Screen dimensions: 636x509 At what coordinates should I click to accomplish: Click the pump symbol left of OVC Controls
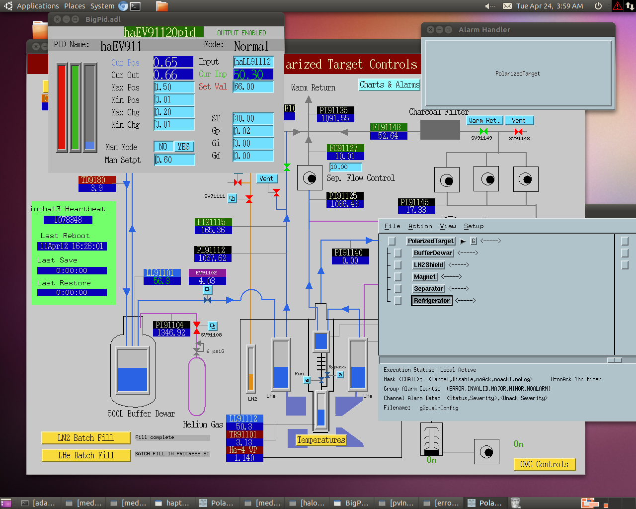coord(487,452)
